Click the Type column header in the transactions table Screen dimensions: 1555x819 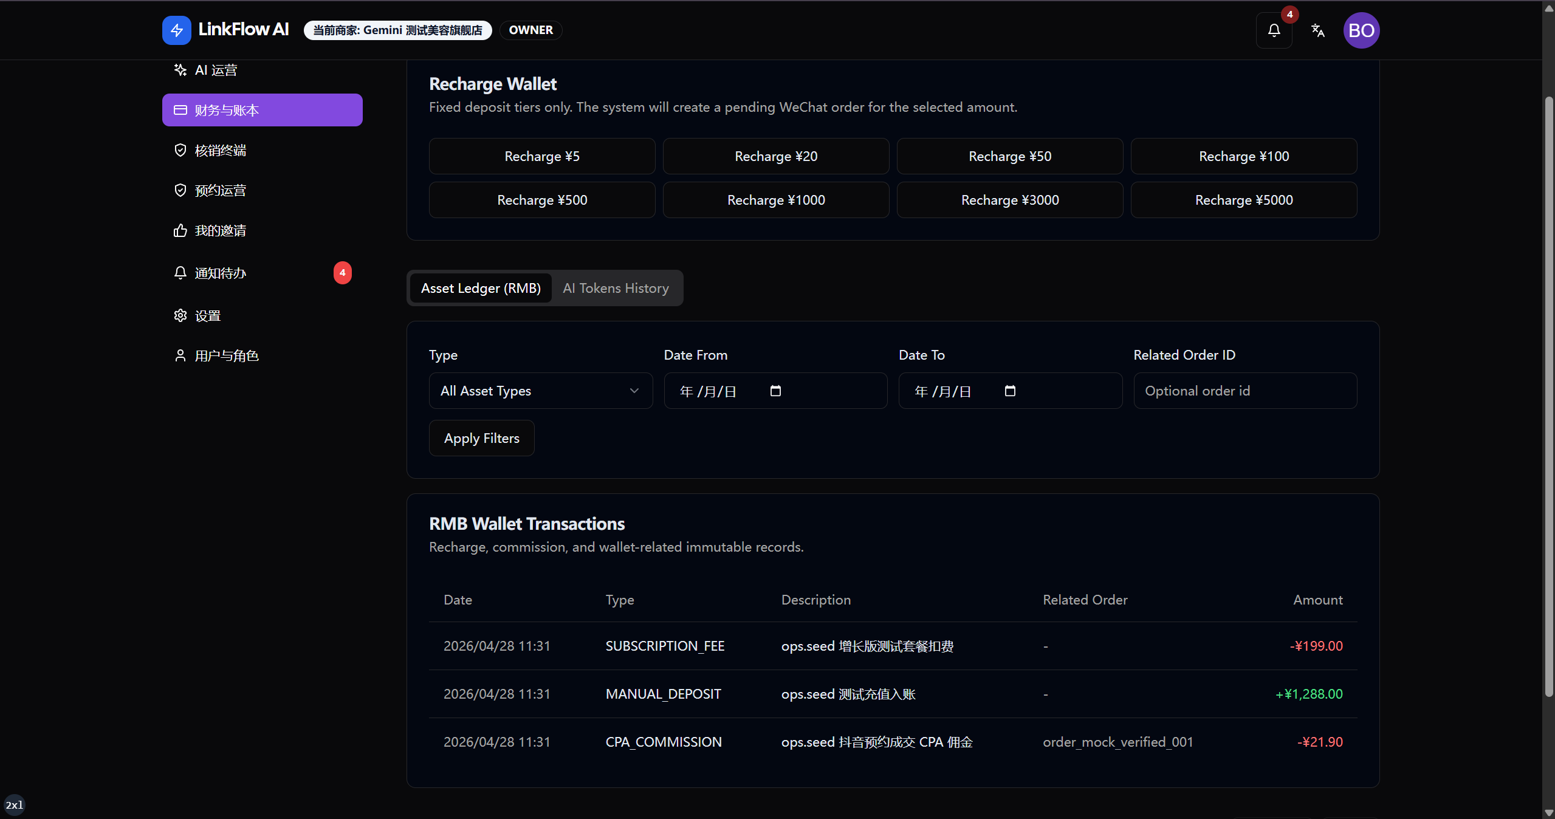pos(620,600)
